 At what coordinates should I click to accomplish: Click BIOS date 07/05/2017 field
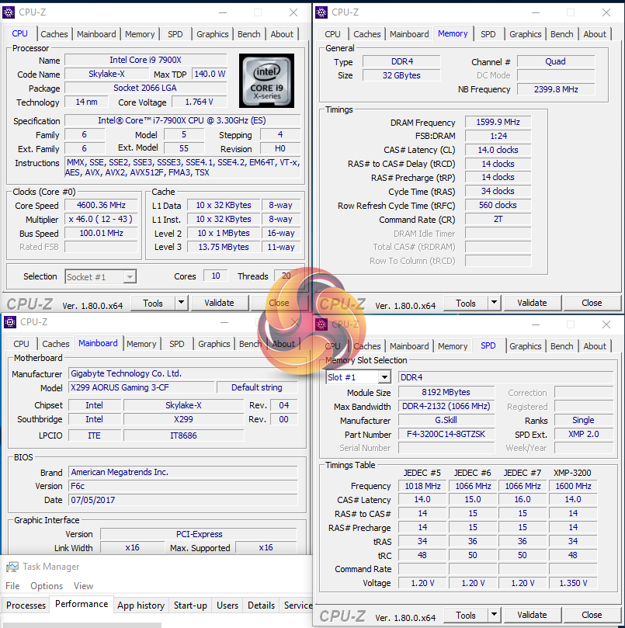(x=183, y=500)
